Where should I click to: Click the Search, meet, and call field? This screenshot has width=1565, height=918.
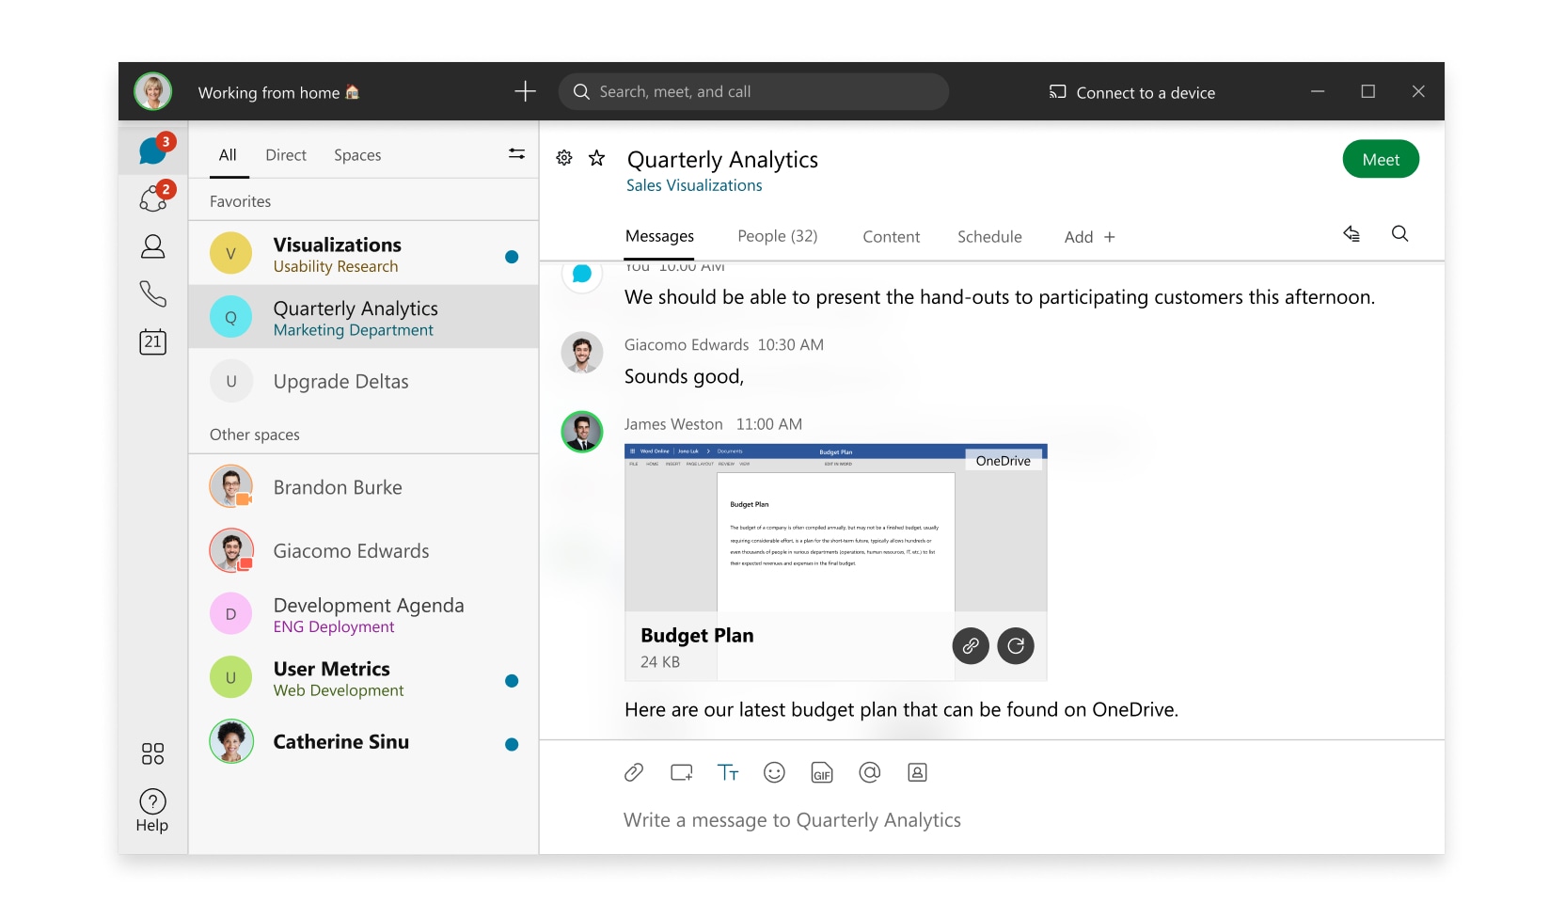click(x=753, y=91)
